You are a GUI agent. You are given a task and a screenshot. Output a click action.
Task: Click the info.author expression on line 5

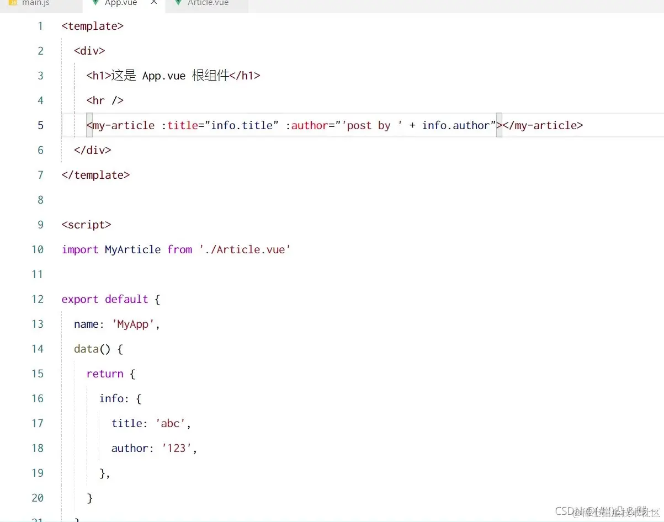click(456, 126)
